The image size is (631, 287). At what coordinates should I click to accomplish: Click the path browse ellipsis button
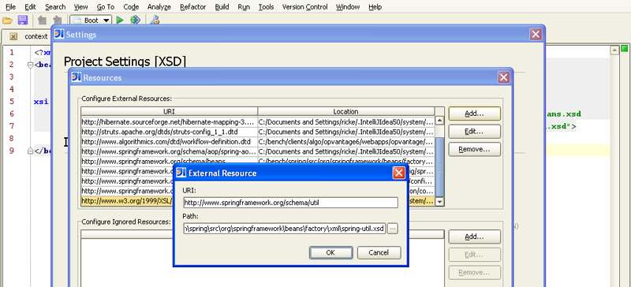coord(393,229)
